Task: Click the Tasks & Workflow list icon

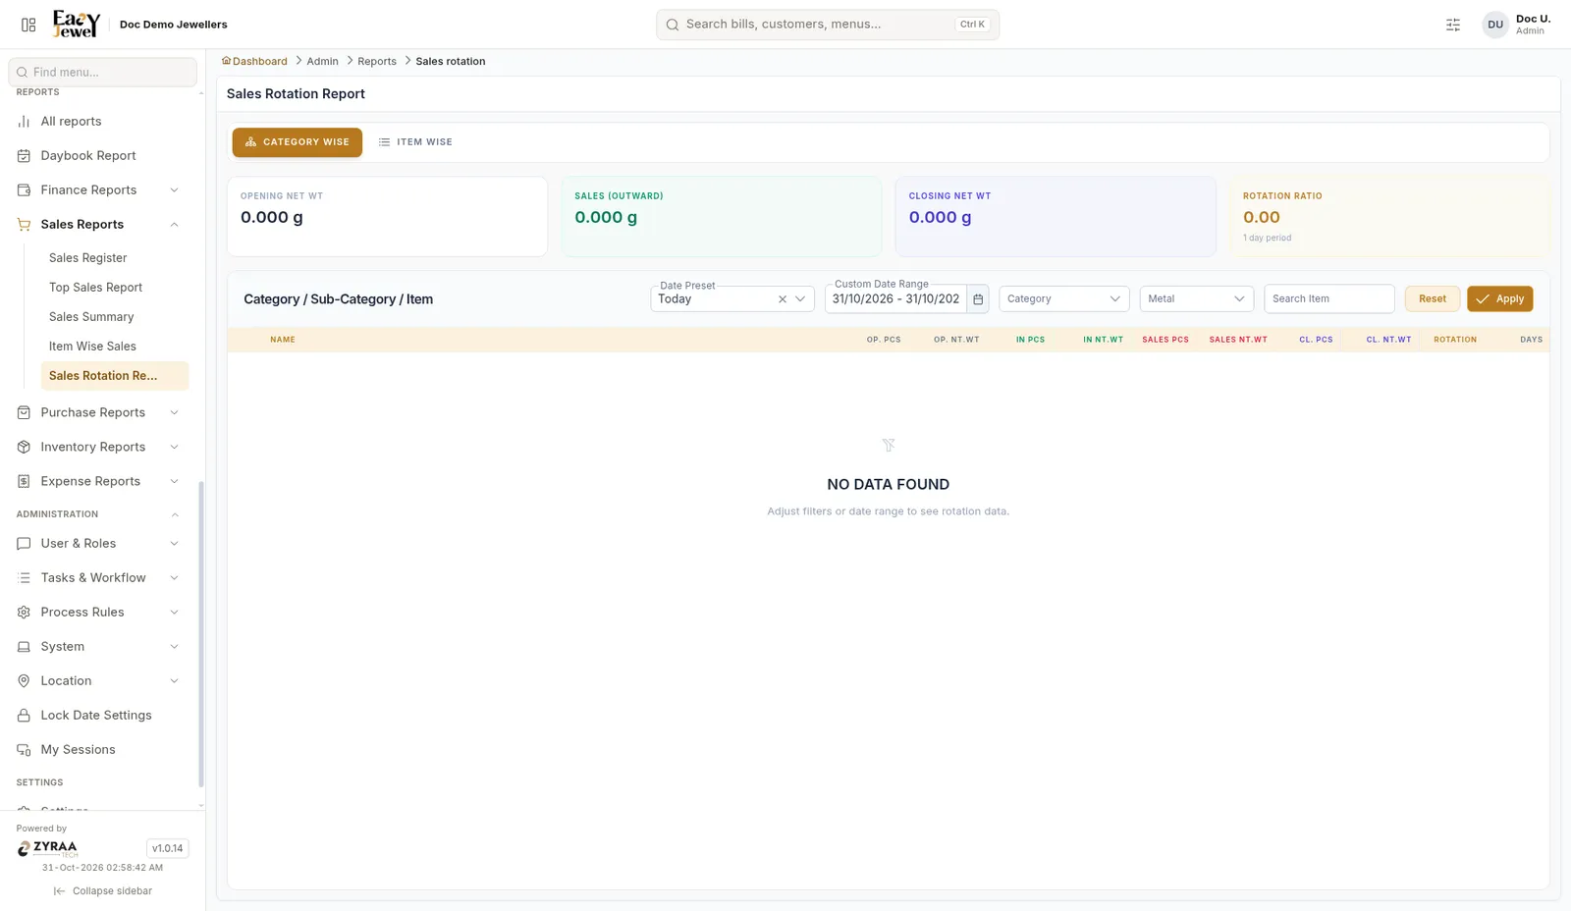Action: pos(24,578)
